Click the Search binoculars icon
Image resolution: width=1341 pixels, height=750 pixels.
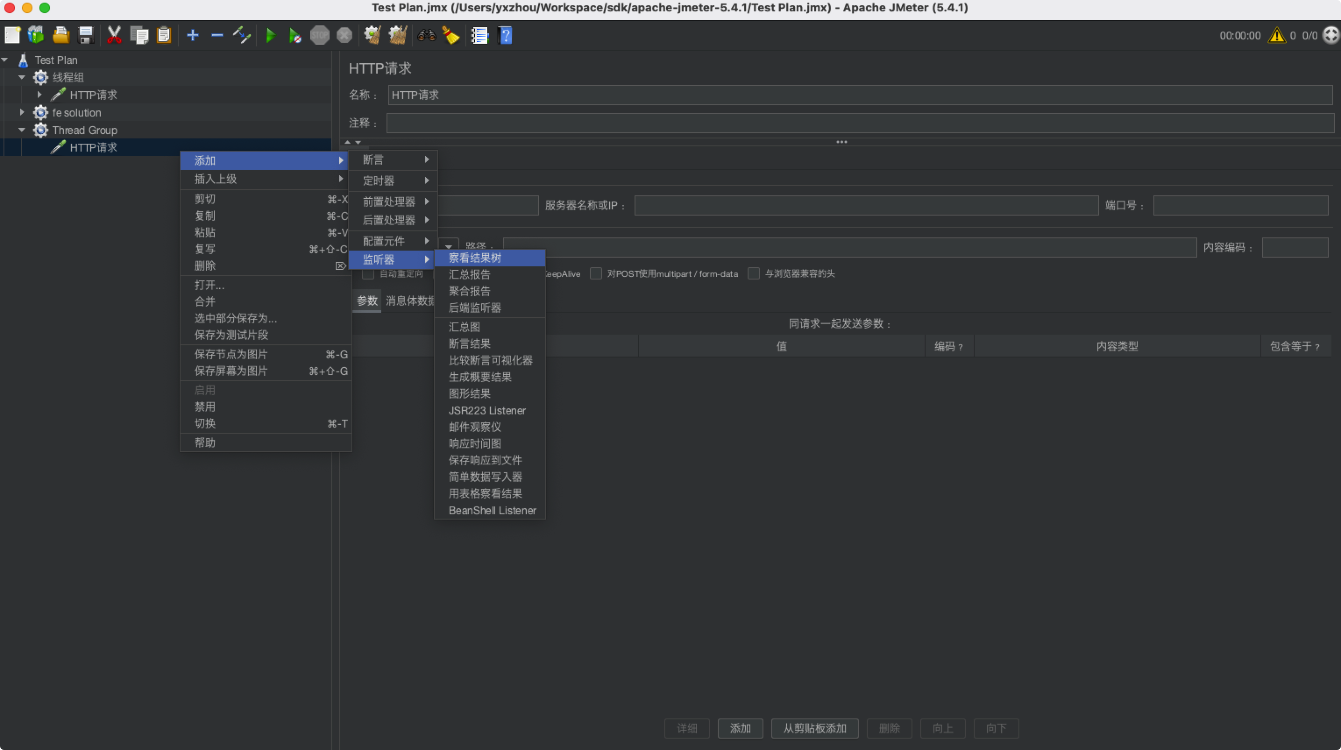coord(426,35)
